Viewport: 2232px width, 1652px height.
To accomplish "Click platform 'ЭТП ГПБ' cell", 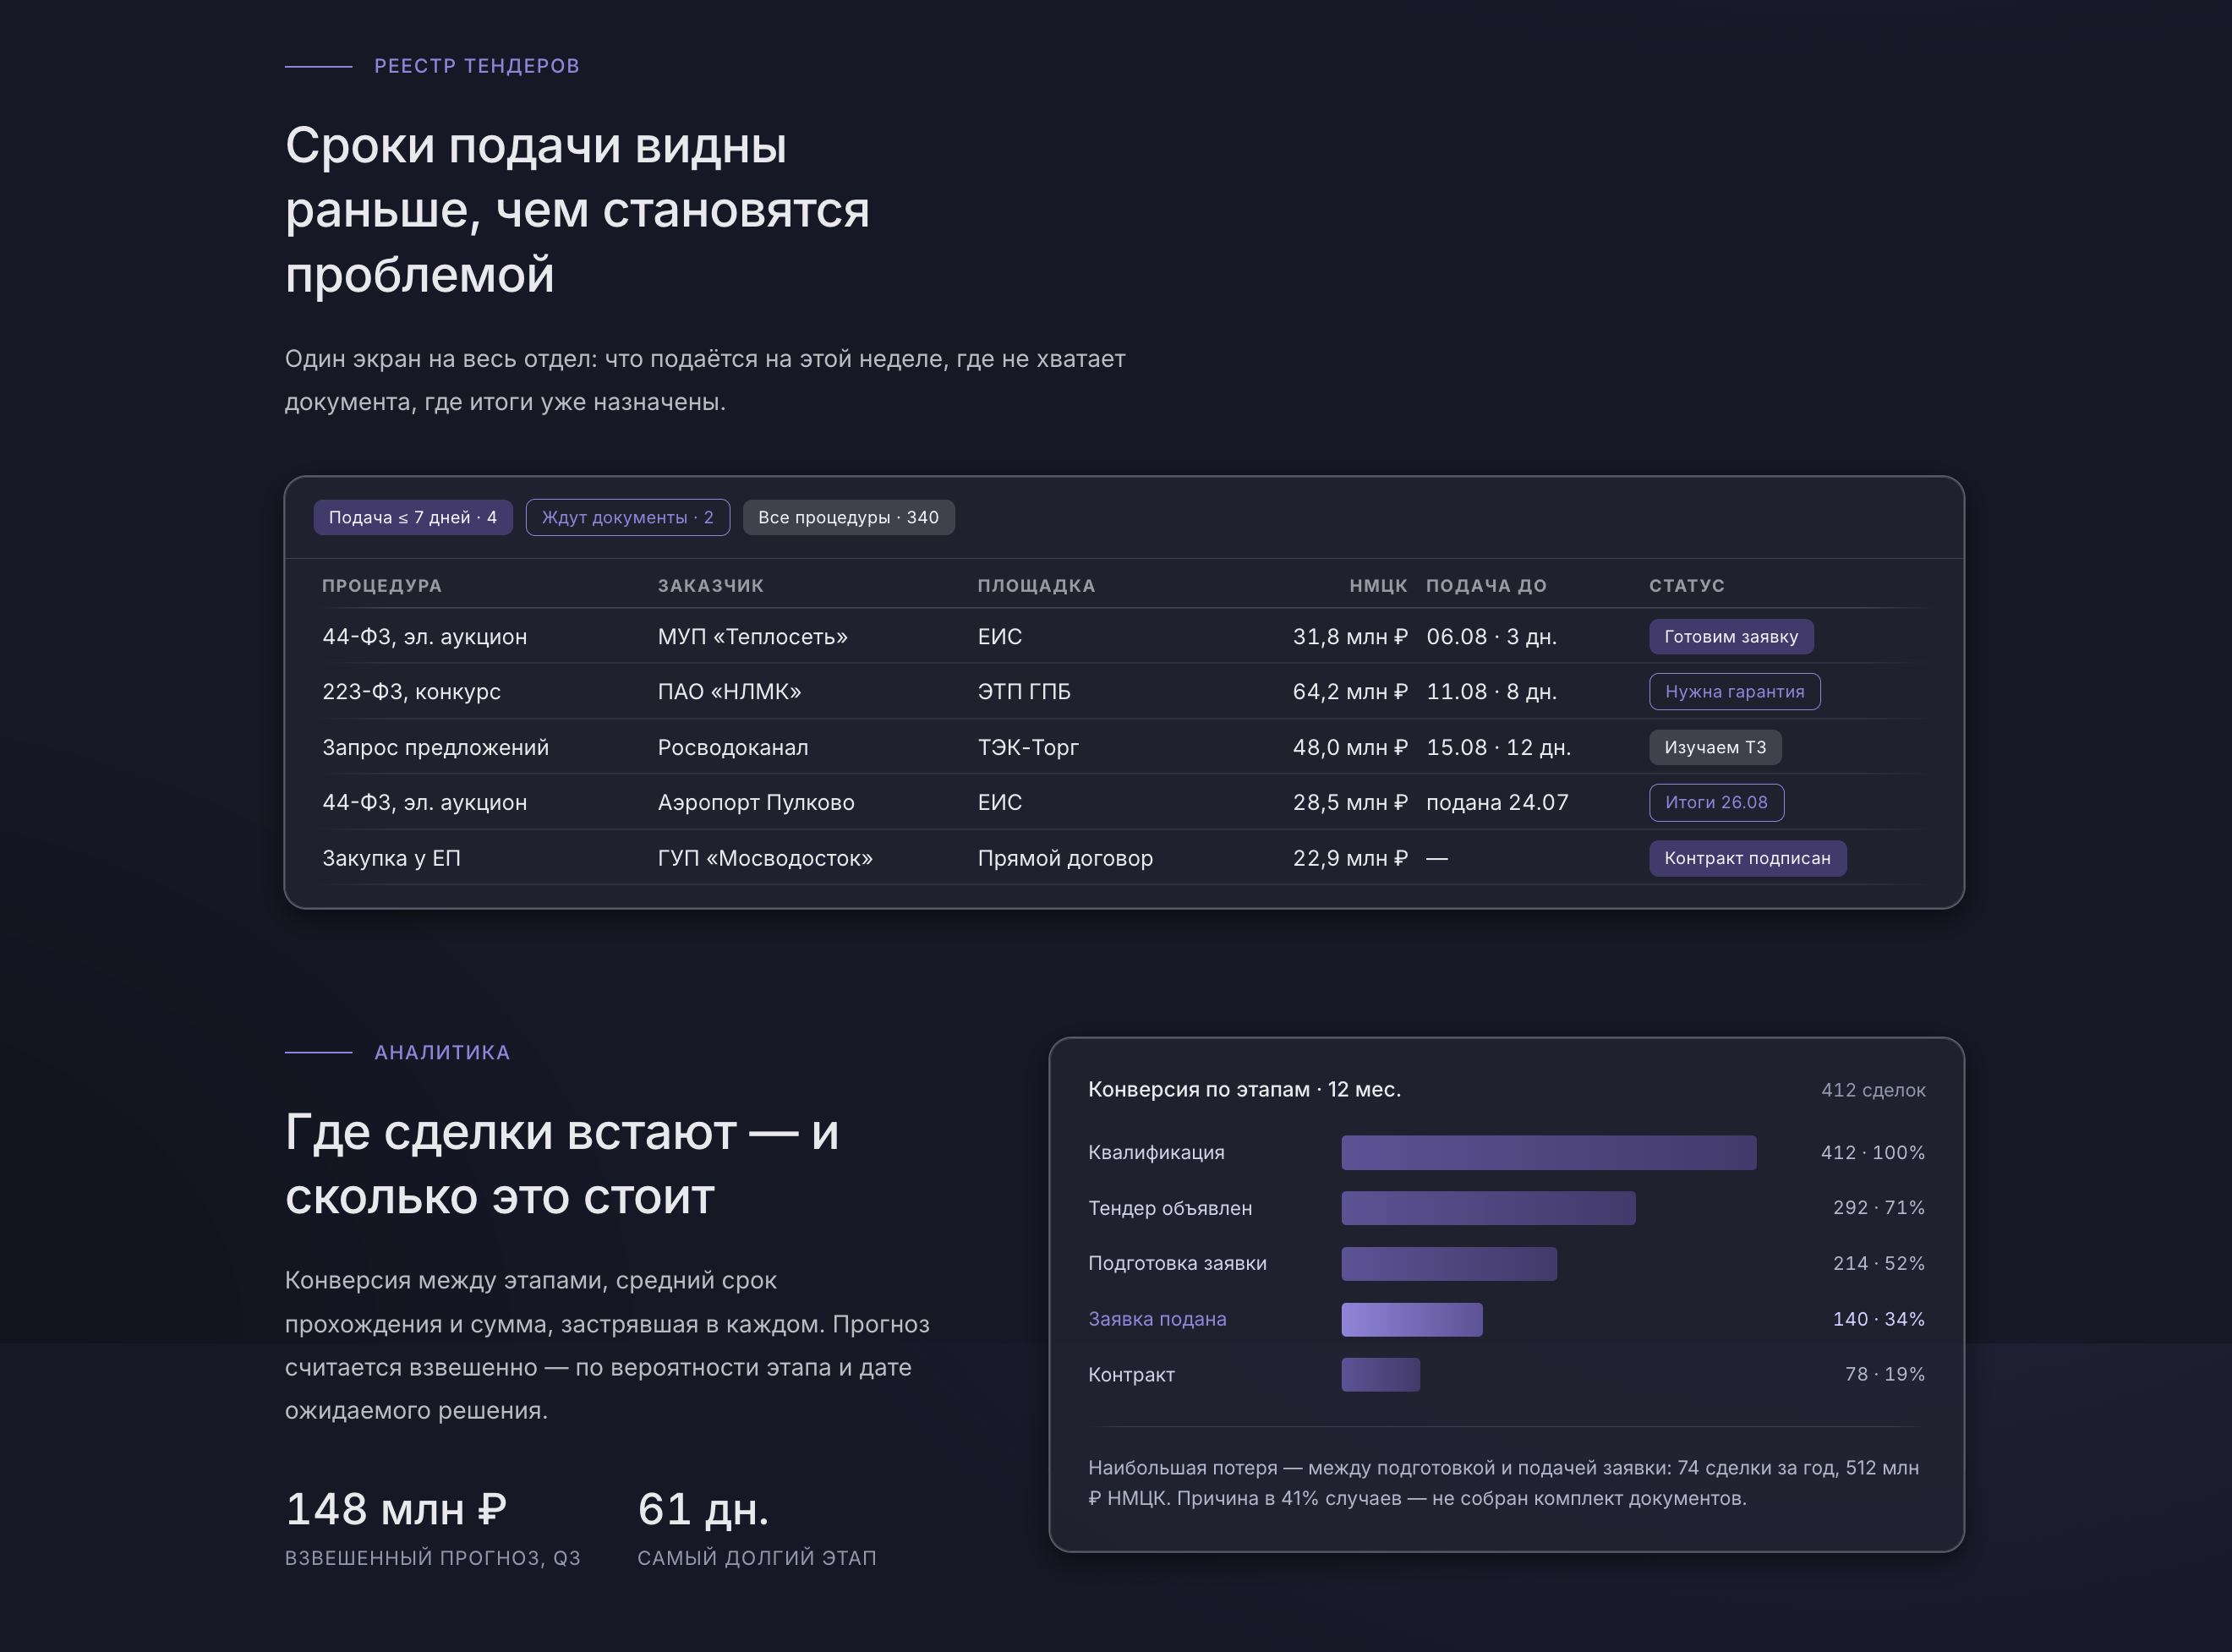I will [x=1024, y=691].
